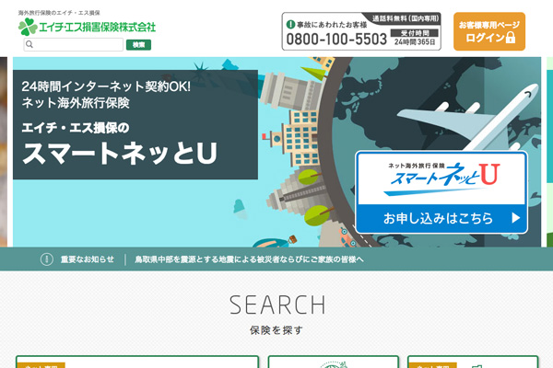
Task: Click 通話料無料(国内専用) label
Action: (406, 18)
